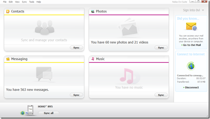
Task: Click the device name HOHO'' N95
Action: click(45, 107)
